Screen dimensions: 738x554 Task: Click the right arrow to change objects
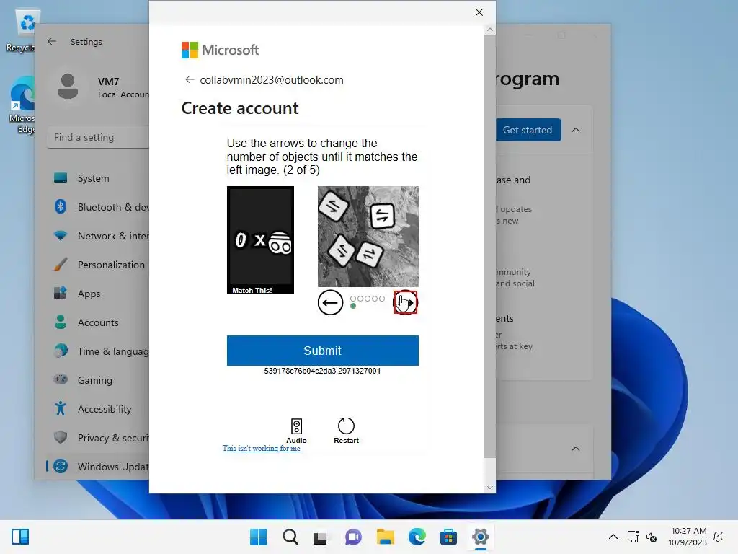click(x=405, y=302)
